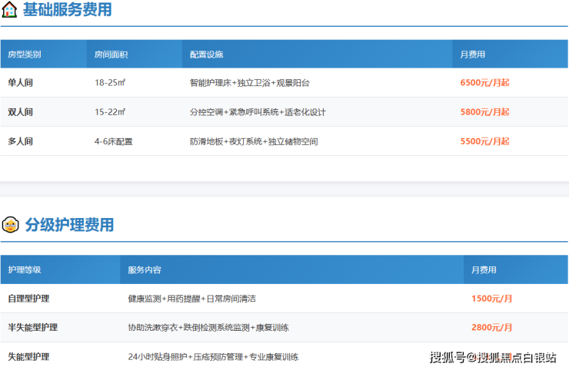The height and width of the screenshot is (370, 569).
Task: Select the 自理型护理 care level
Action: pos(28,299)
